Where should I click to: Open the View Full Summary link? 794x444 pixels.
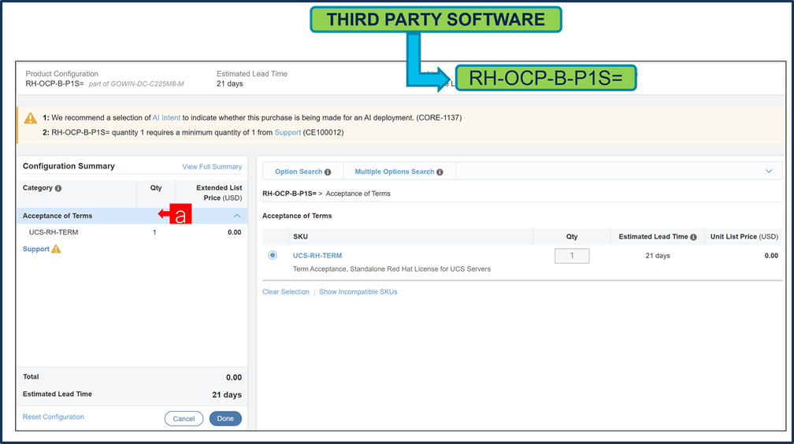click(x=212, y=167)
